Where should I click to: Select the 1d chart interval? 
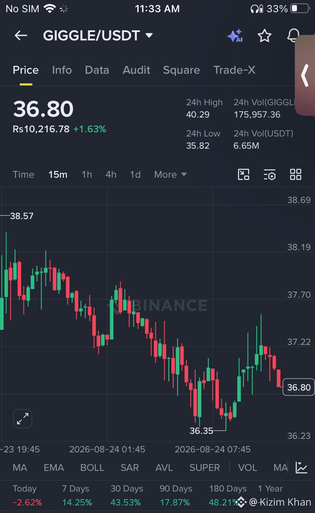pos(135,174)
